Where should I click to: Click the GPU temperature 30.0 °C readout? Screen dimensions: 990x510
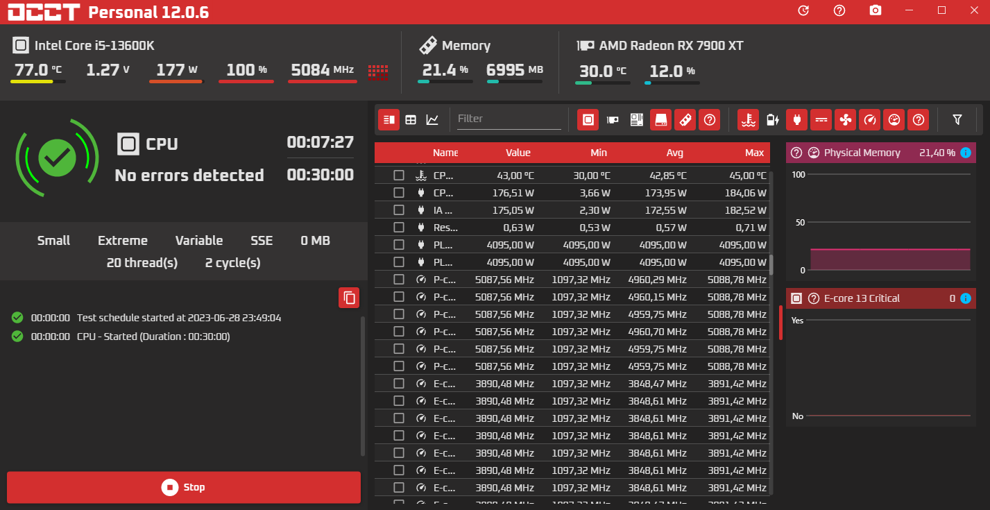coord(601,71)
